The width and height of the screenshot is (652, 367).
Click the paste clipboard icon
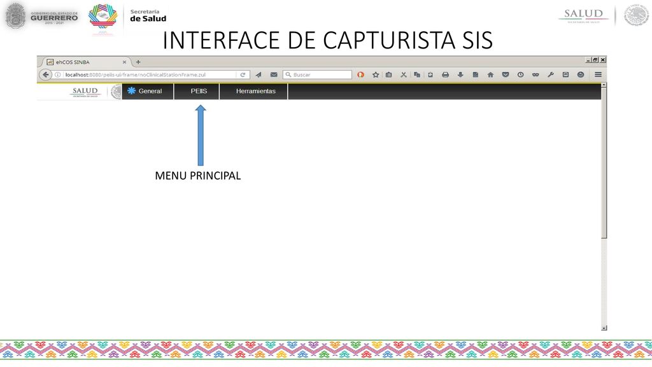pos(430,75)
